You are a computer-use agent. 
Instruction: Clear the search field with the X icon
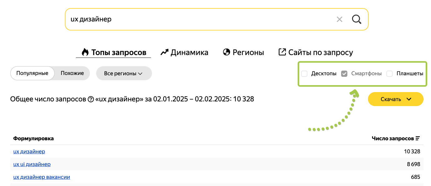(340, 19)
